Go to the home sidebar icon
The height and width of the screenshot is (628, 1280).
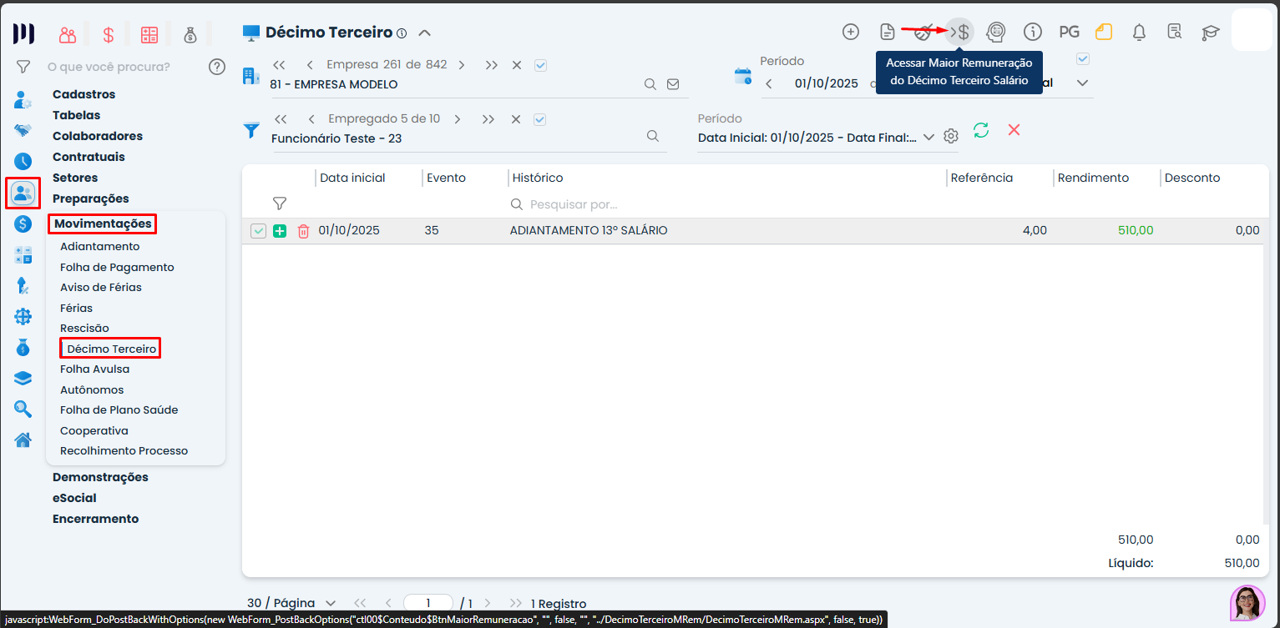23,440
